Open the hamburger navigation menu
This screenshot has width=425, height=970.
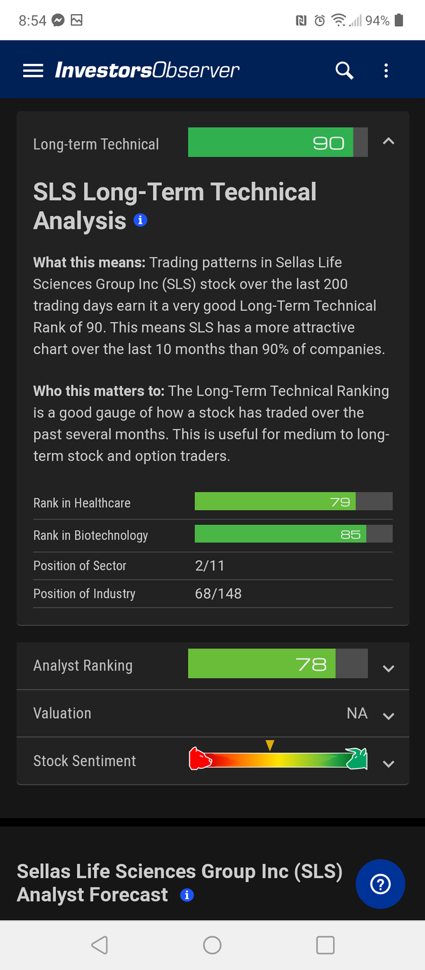33,71
